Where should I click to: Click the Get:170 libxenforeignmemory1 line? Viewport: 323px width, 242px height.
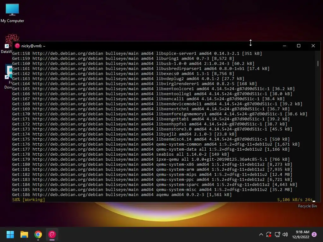[160, 114]
